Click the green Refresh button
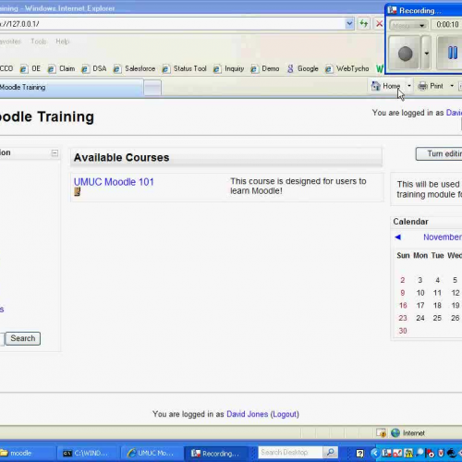The width and height of the screenshot is (462, 462). pos(364,24)
